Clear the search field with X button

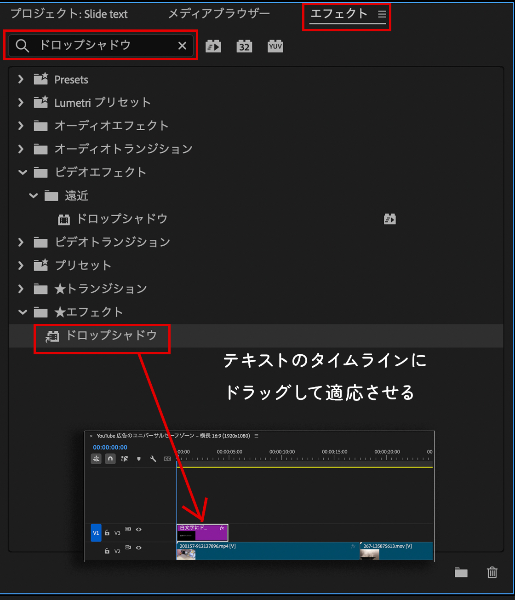coord(182,45)
